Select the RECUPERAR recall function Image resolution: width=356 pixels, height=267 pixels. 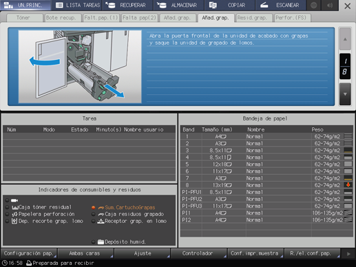coord(128,5)
